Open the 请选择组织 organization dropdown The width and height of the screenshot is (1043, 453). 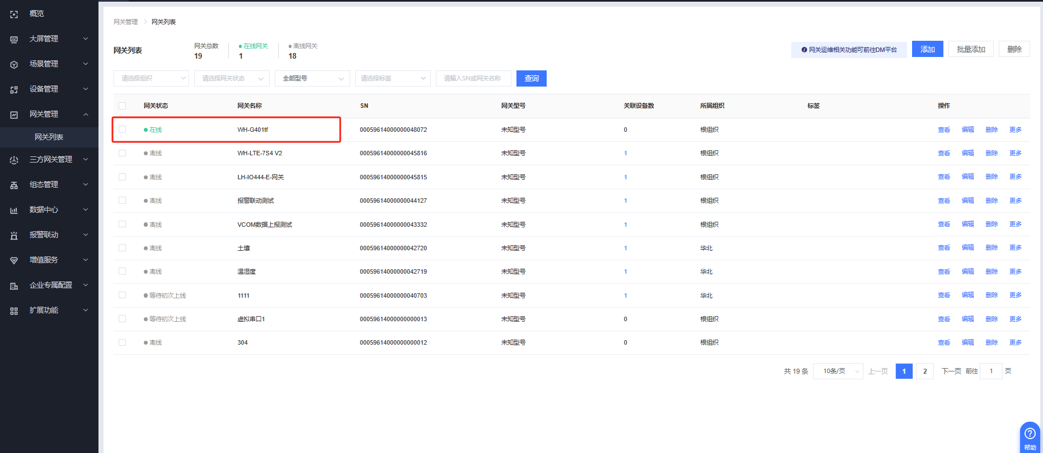pos(151,79)
